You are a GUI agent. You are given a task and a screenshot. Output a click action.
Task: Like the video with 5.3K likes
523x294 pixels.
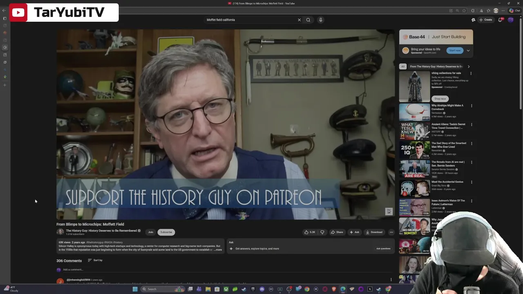(310, 232)
